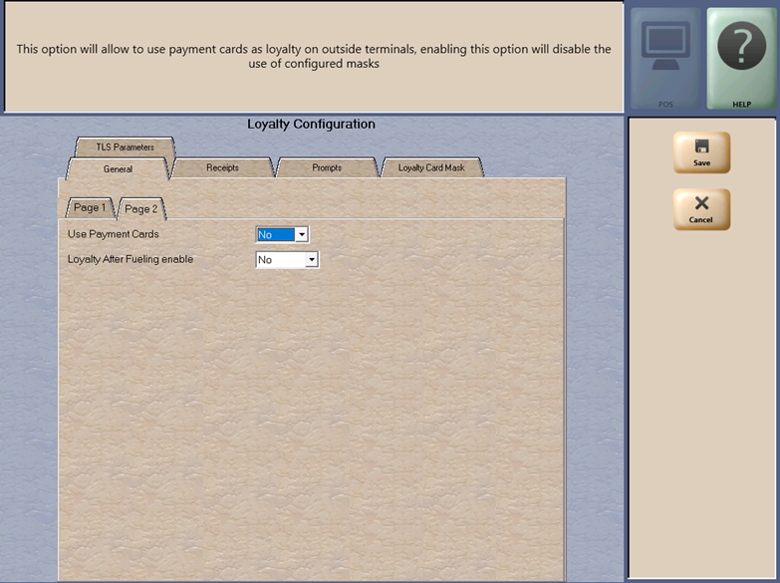780x583 pixels.
Task: Save configuration with the floppy disk button
Action: pos(701,152)
